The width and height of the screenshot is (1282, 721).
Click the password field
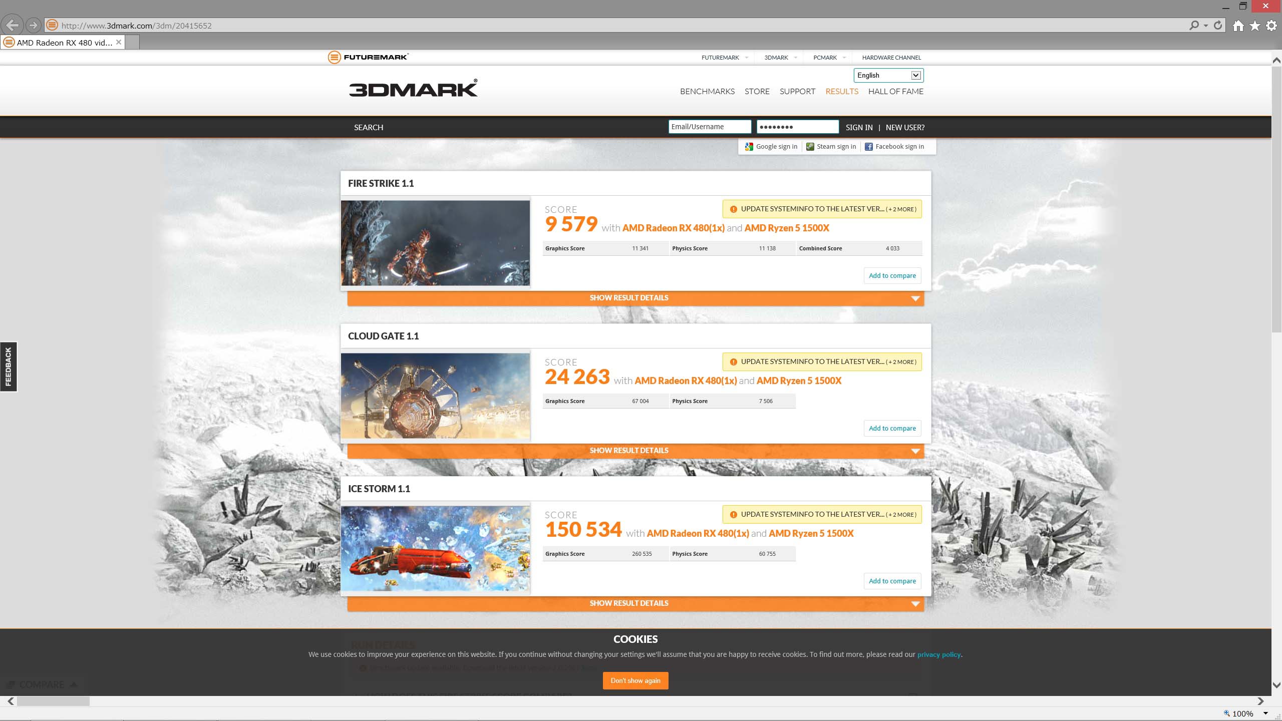(x=798, y=127)
